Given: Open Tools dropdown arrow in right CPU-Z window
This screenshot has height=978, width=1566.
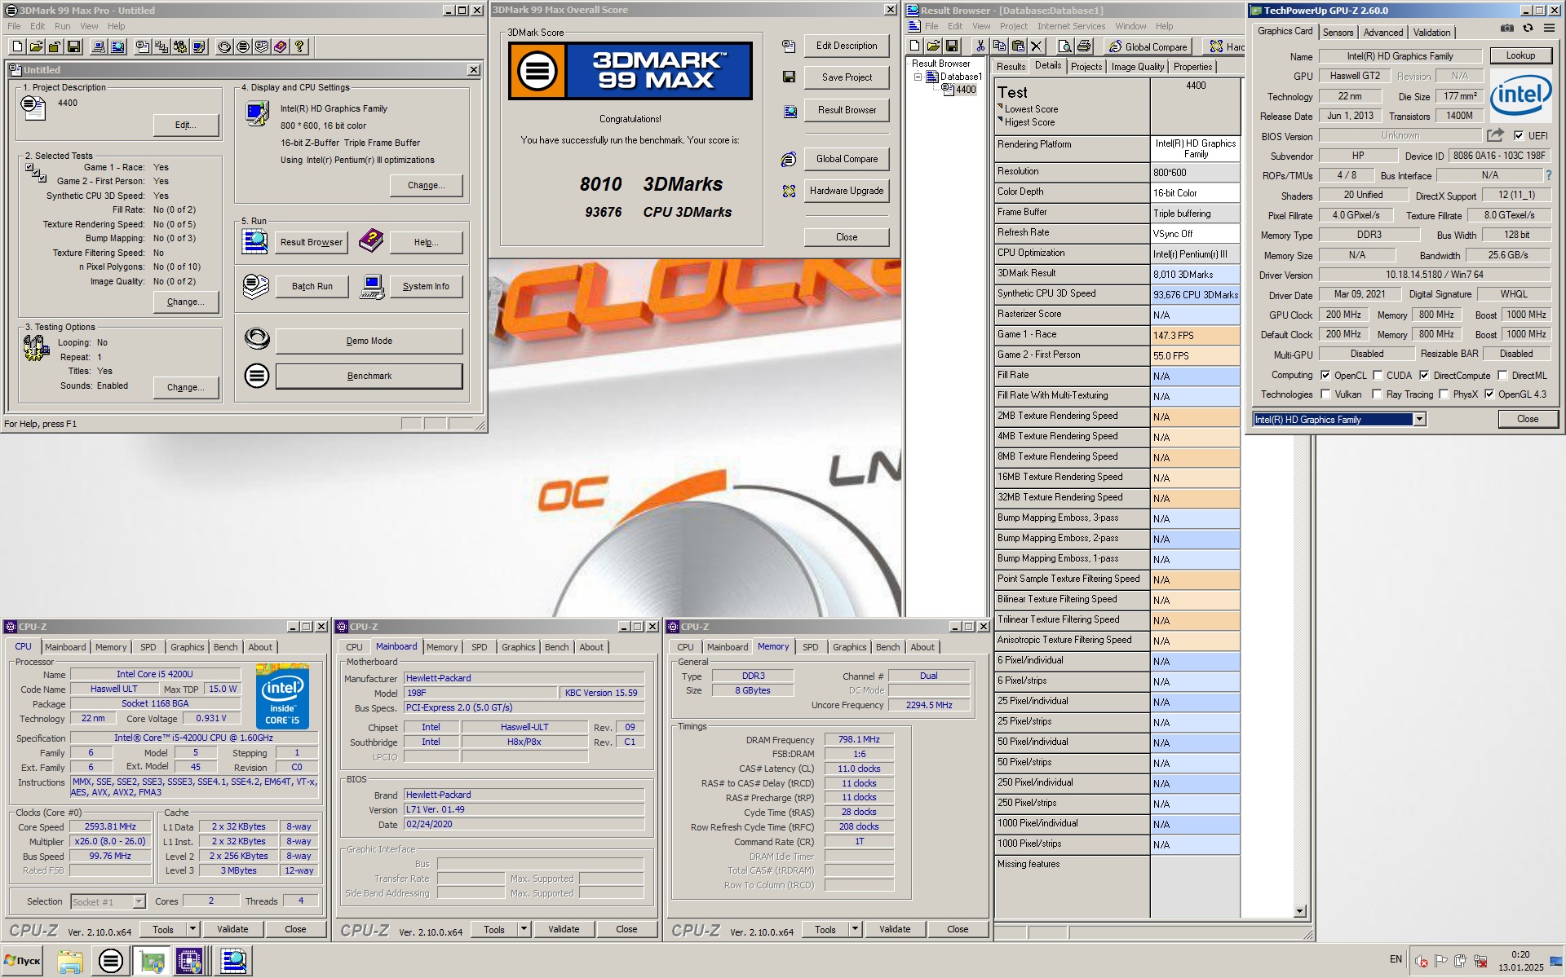Looking at the screenshot, I should tap(855, 929).
